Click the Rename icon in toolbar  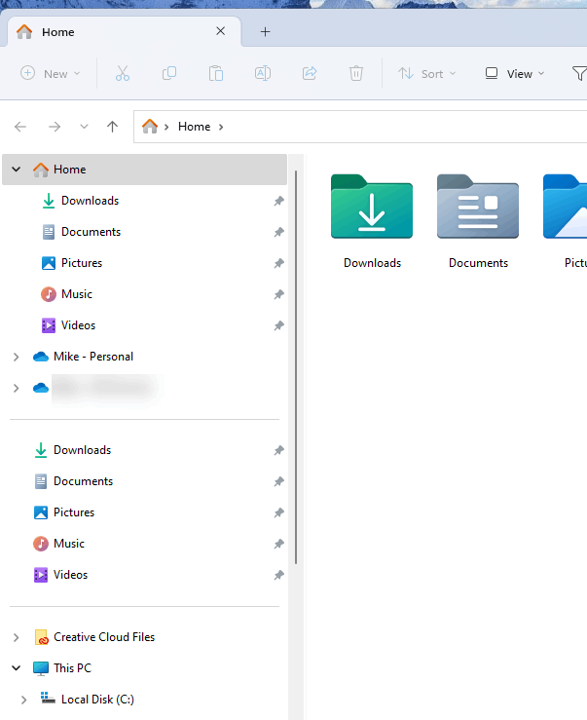[263, 73]
